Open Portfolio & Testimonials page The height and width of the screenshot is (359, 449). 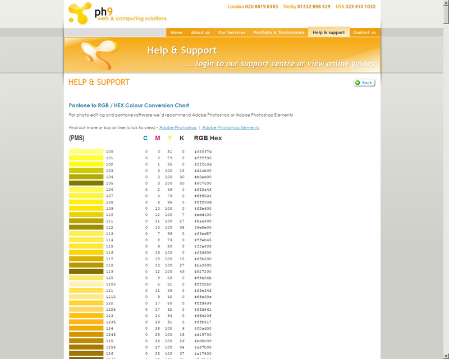279,33
